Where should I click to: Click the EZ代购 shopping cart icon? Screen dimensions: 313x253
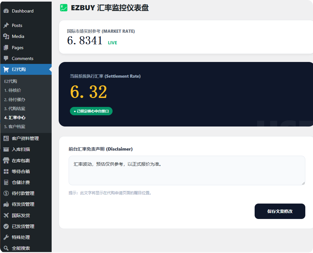coord(6,69)
